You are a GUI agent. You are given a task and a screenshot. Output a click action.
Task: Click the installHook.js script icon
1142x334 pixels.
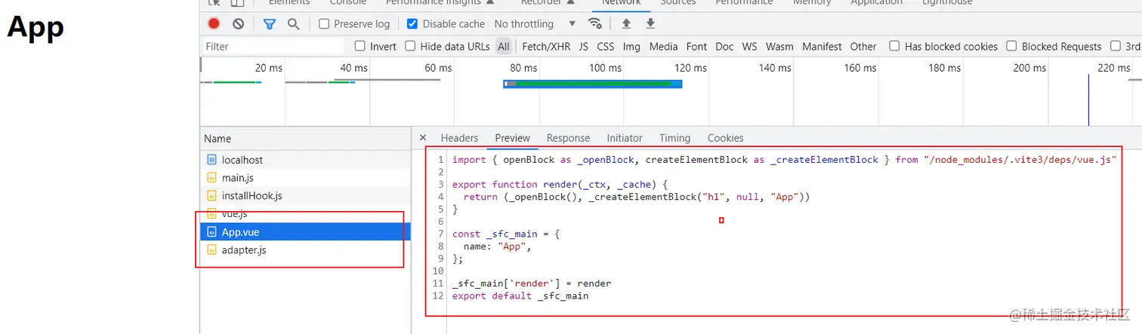(211, 196)
